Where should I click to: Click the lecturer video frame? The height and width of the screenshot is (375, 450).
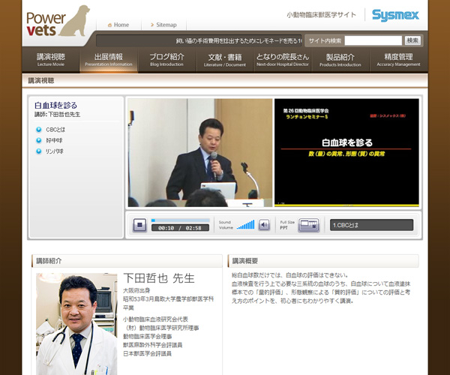(x=200, y=153)
